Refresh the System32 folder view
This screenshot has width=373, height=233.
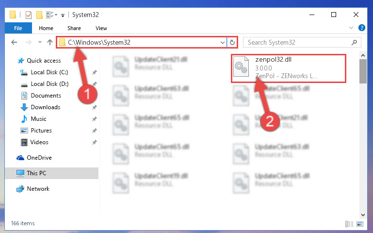click(232, 43)
